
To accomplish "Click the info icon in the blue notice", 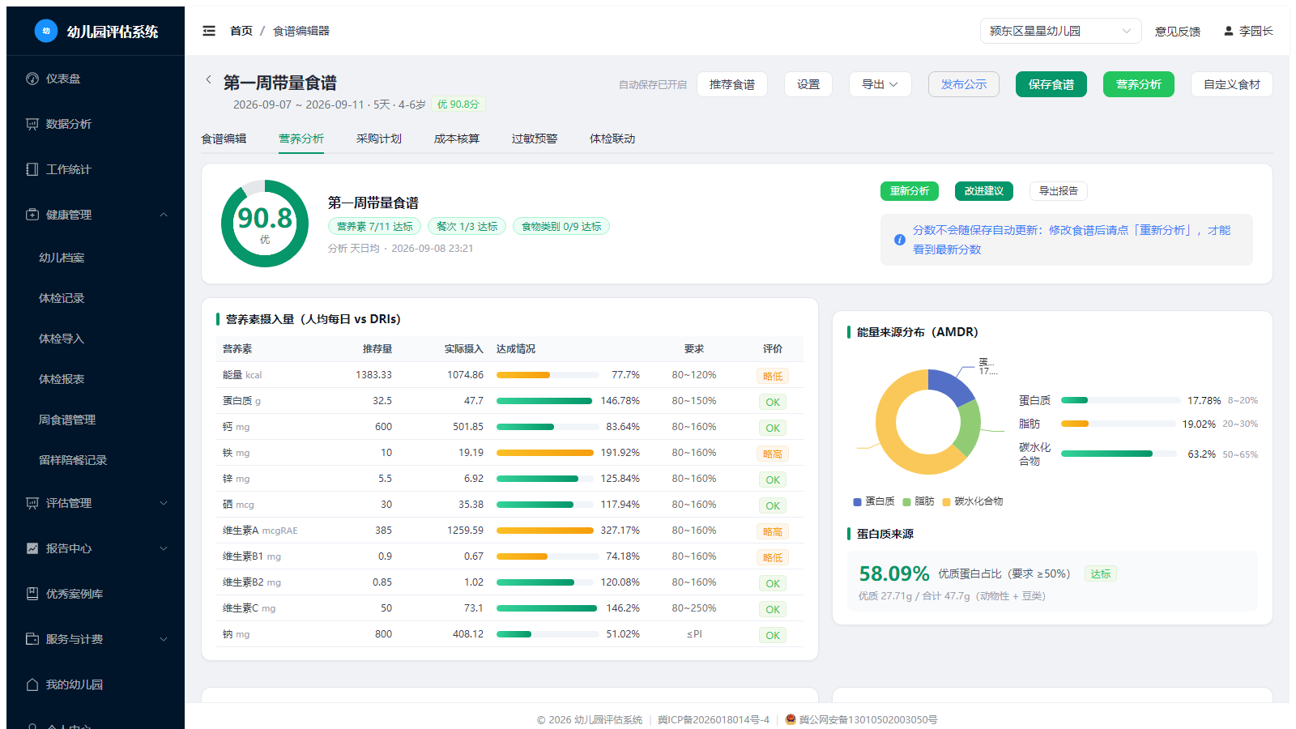I will coord(899,240).
